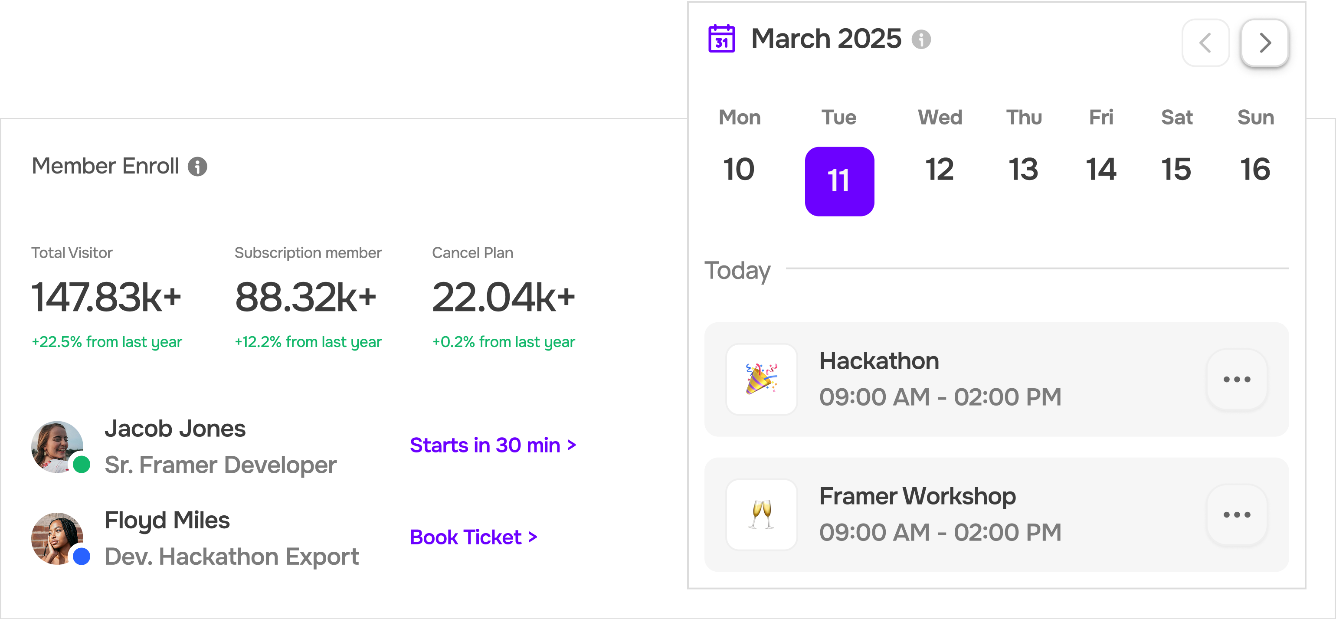Click the Hackathon event title
The image size is (1336, 619).
pos(878,360)
